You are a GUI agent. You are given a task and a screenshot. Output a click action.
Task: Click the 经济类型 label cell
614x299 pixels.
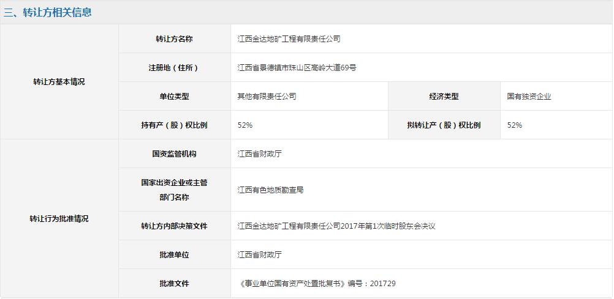point(444,97)
